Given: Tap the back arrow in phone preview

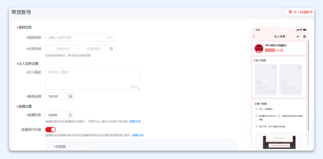Looking at the screenshot, I should tap(254, 36).
